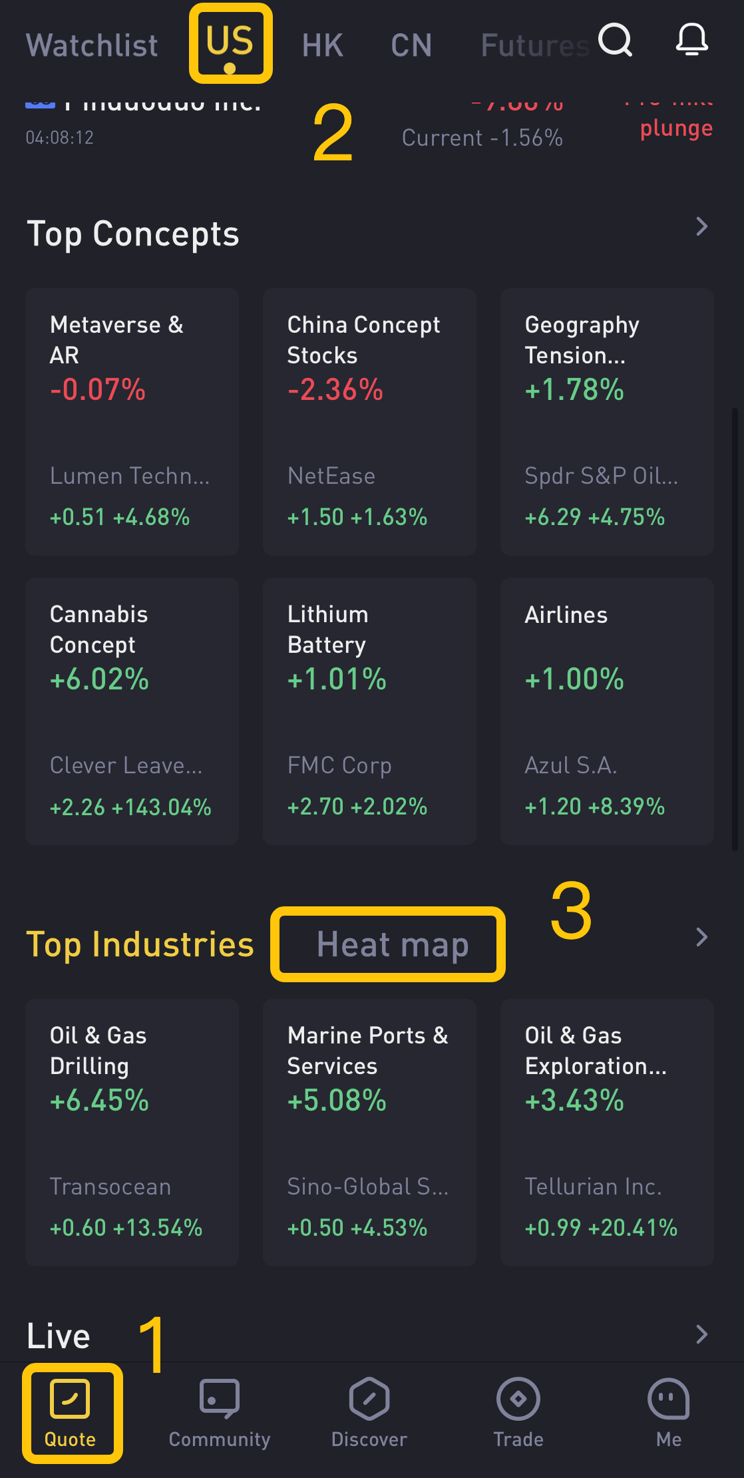Open Oil & Gas Drilling industry card
Viewport: 744px width, 1478px height.
132,1132
